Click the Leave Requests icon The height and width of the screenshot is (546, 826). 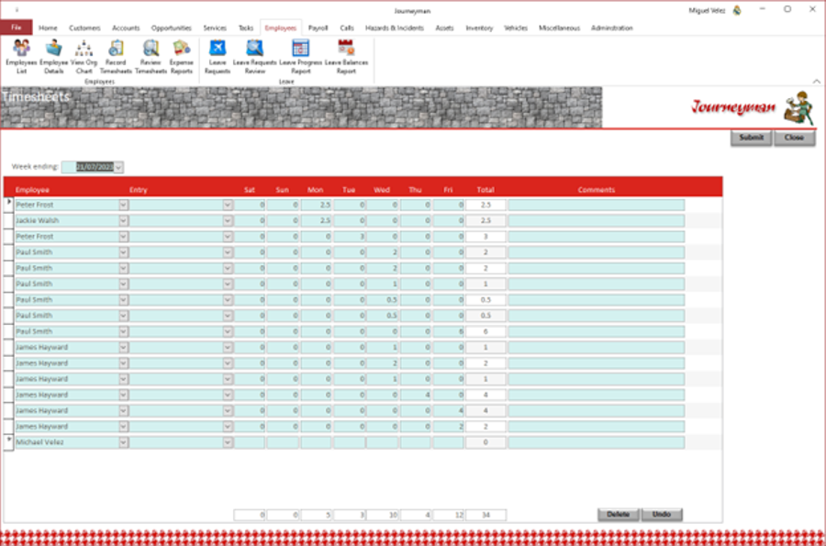coord(218,57)
